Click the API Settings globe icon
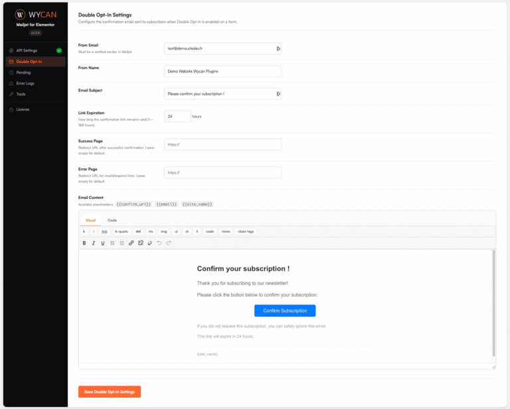The width and height of the screenshot is (510, 409). point(11,50)
